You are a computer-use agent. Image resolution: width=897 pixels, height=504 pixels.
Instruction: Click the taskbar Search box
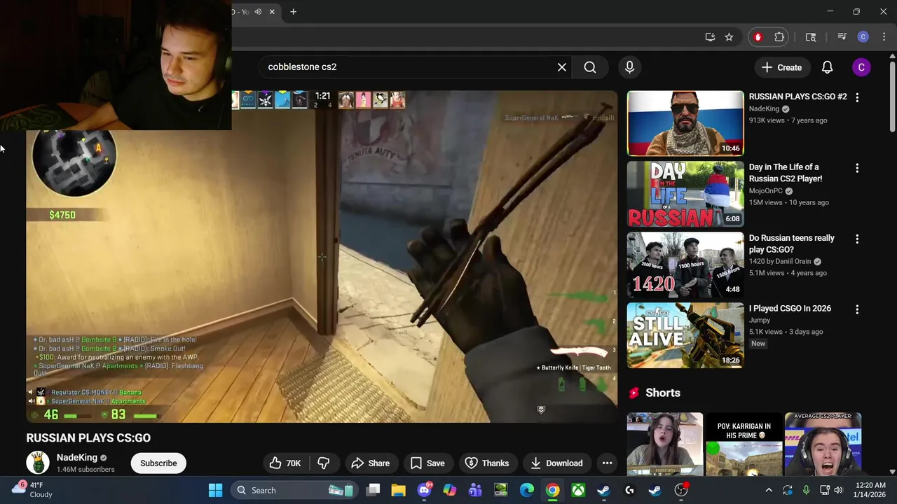click(x=295, y=490)
